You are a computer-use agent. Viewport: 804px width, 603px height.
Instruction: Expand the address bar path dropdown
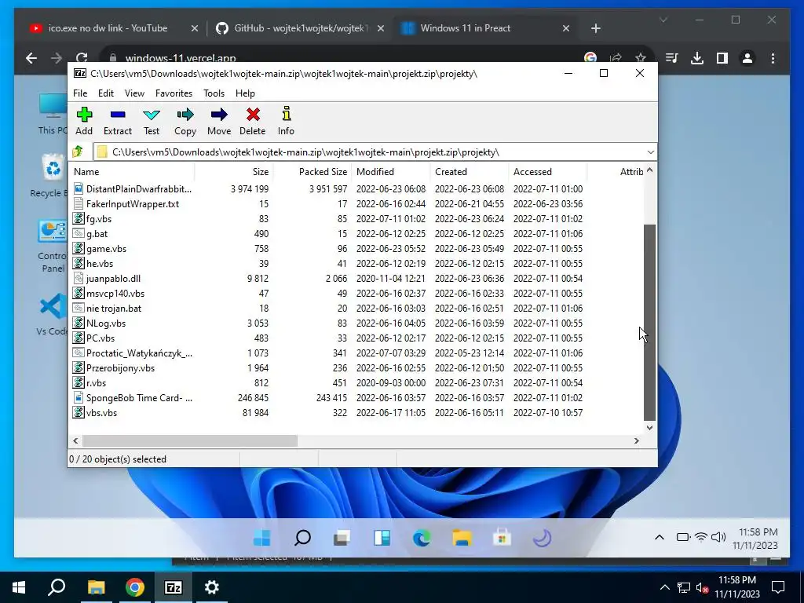650,152
